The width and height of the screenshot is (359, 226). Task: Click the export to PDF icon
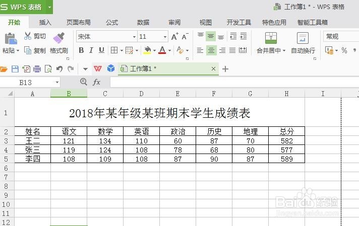26,69
